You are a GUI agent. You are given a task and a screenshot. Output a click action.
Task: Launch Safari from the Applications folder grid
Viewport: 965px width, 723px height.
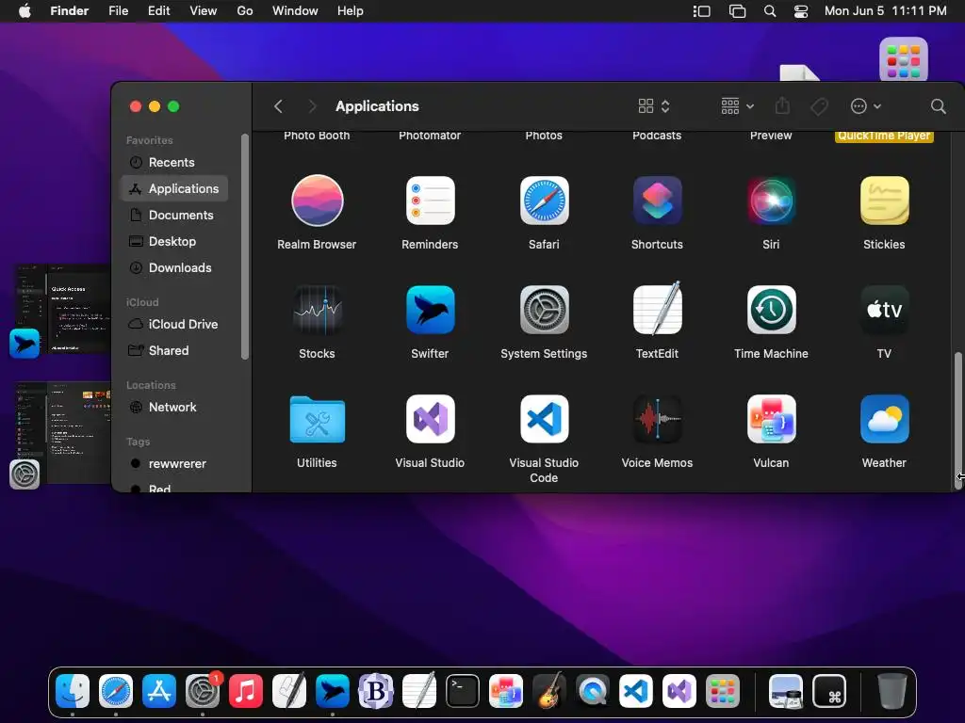544,201
